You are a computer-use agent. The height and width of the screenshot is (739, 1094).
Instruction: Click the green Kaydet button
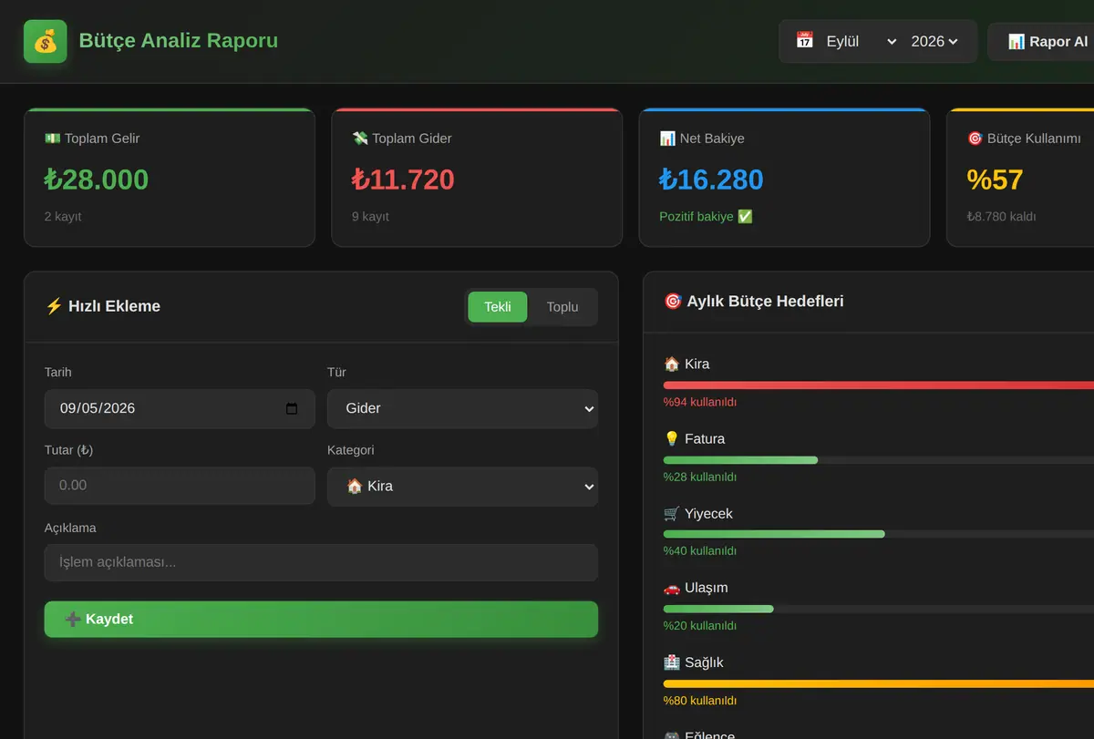click(321, 620)
